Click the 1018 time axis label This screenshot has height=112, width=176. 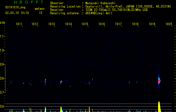click(x=135, y=24)
